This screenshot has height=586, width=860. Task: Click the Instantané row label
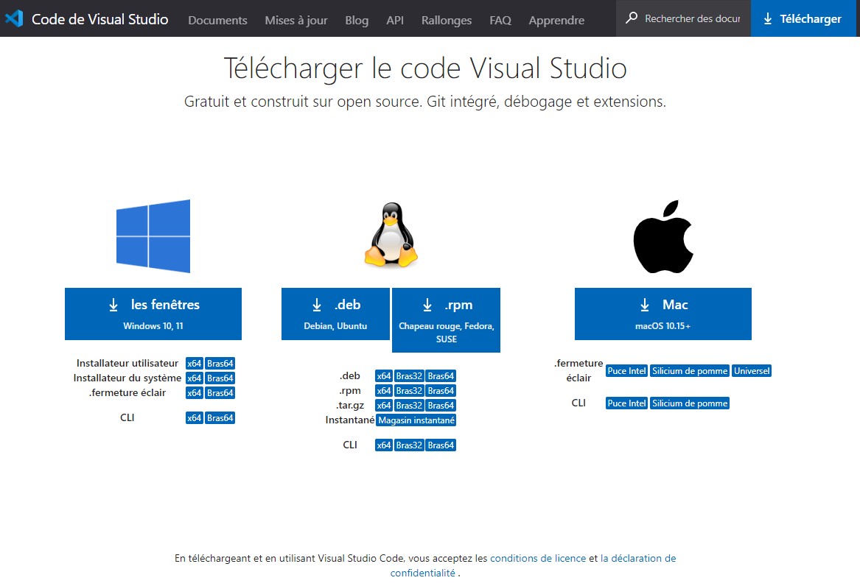349,420
